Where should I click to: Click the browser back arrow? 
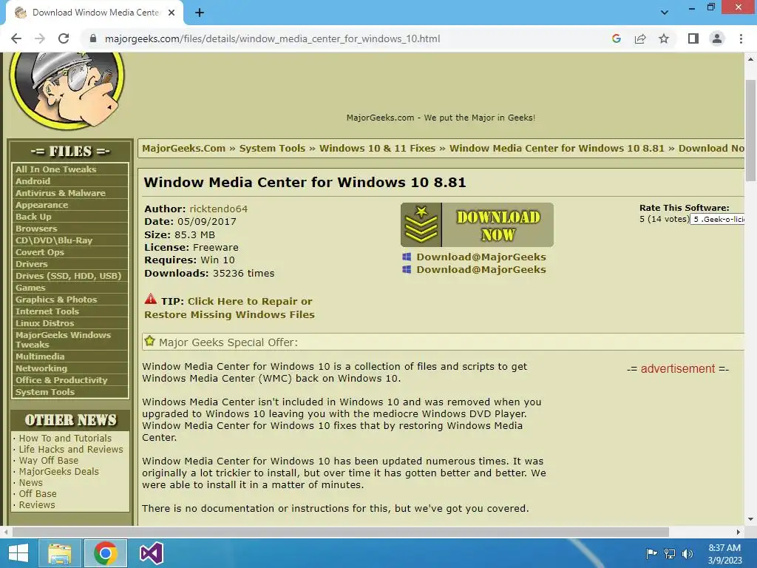click(16, 38)
